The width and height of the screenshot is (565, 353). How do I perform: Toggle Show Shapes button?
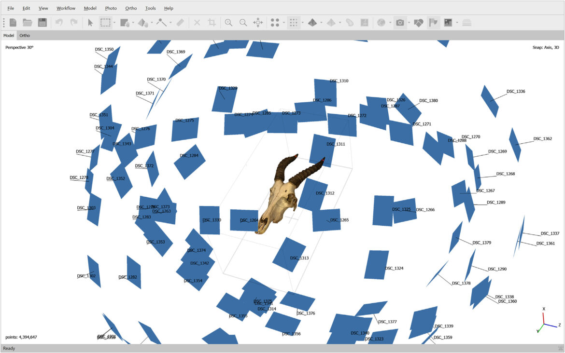[x=418, y=23]
